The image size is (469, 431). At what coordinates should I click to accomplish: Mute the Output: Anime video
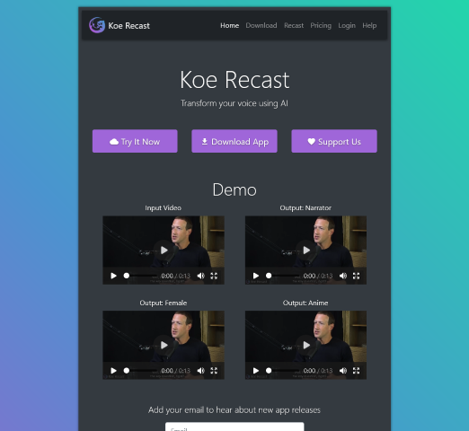click(x=343, y=371)
